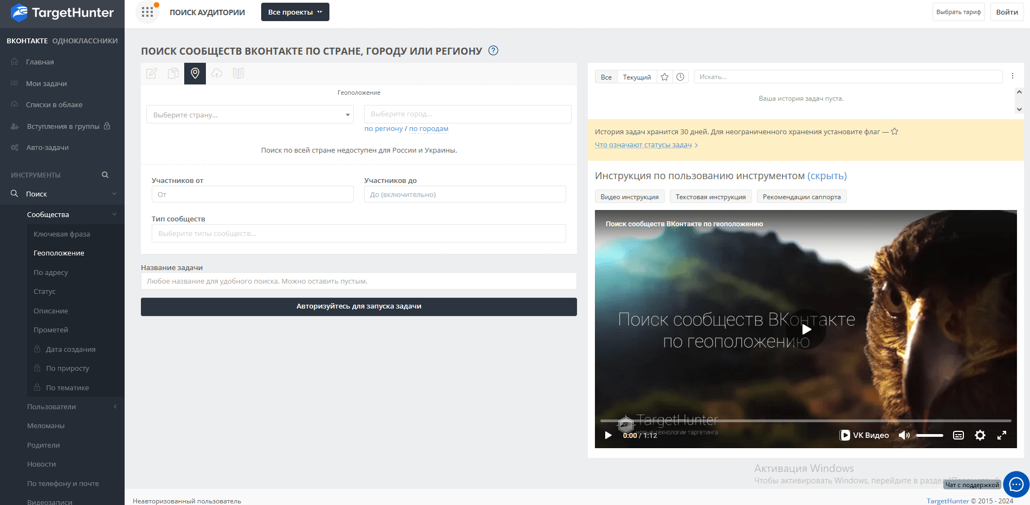Open the support chat bubble icon
The height and width of the screenshot is (505, 1030).
coord(1015,484)
